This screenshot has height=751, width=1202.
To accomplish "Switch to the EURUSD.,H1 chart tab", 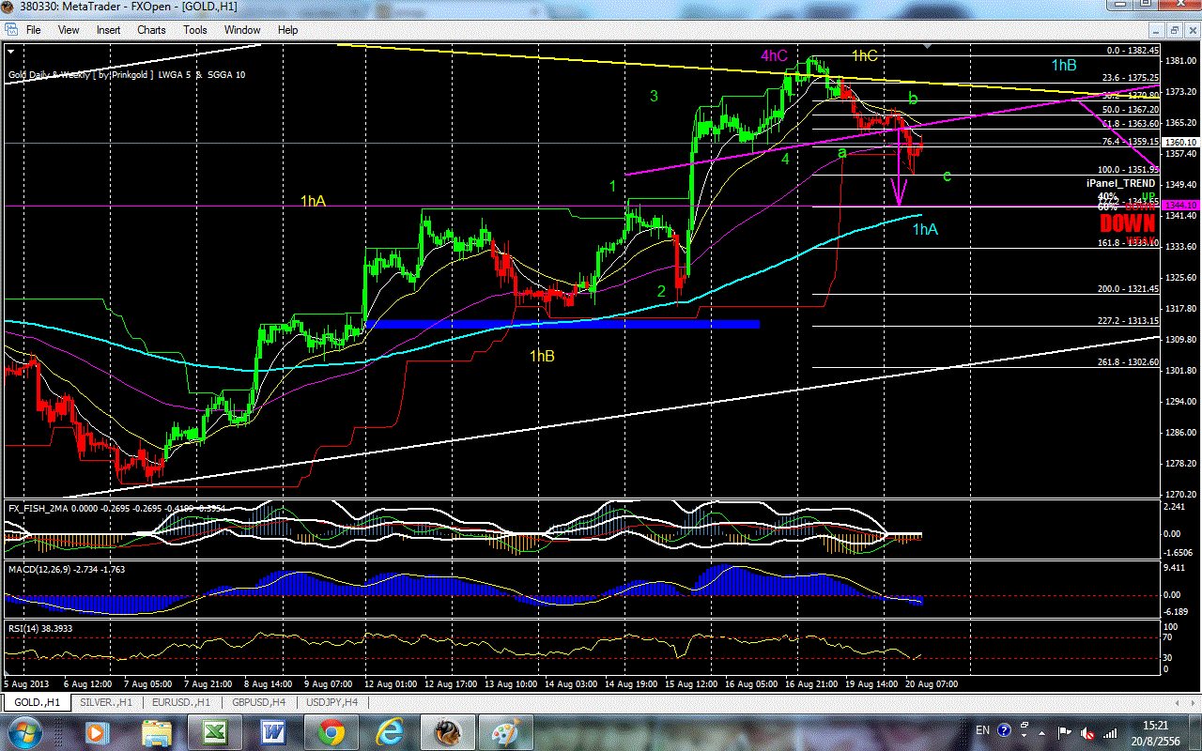I will coord(180,702).
